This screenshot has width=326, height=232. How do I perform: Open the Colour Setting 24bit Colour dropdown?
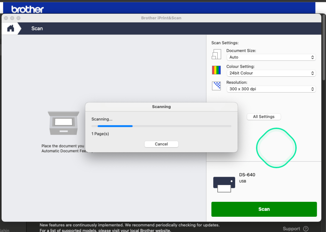tap(271, 73)
